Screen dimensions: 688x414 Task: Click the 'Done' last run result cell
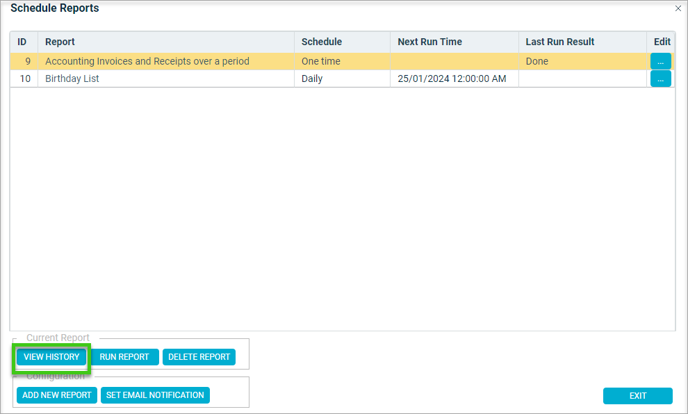(x=582, y=61)
